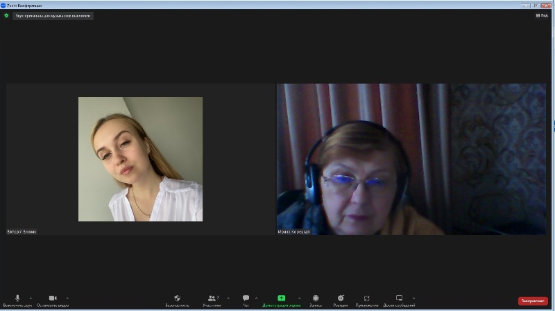Start screen sharing with the green button
555x311 pixels.
click(282, 301)
